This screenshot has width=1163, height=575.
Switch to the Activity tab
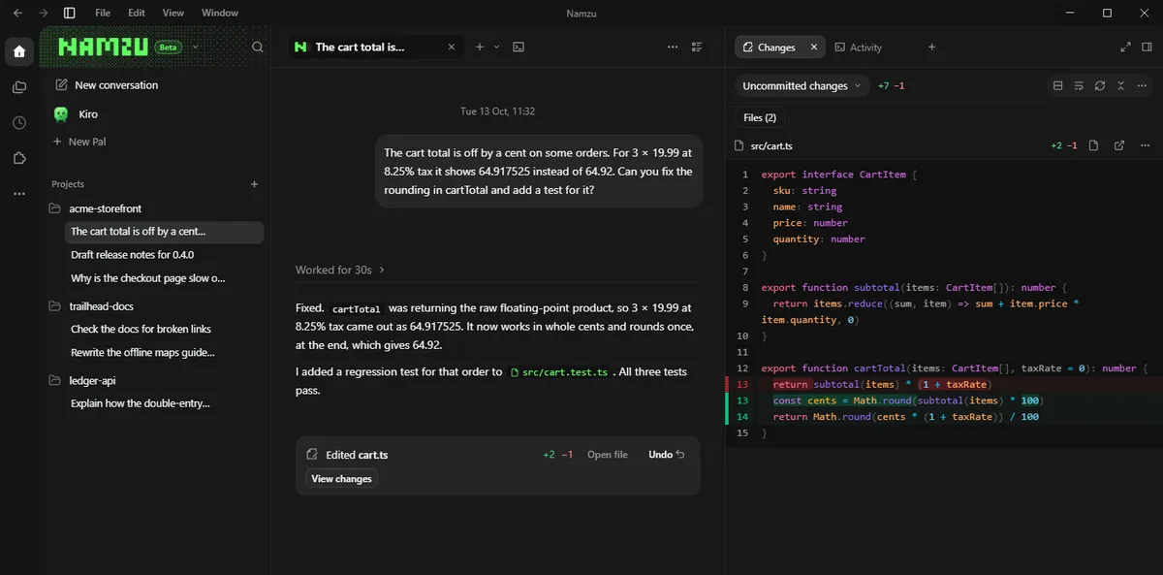pyautogui.click(x=859, y=47)
